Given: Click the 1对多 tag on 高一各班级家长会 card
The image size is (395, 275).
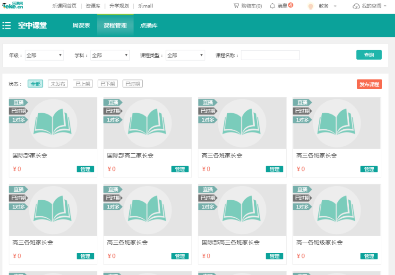Looking at the screenshot, I should click(302, 207).
